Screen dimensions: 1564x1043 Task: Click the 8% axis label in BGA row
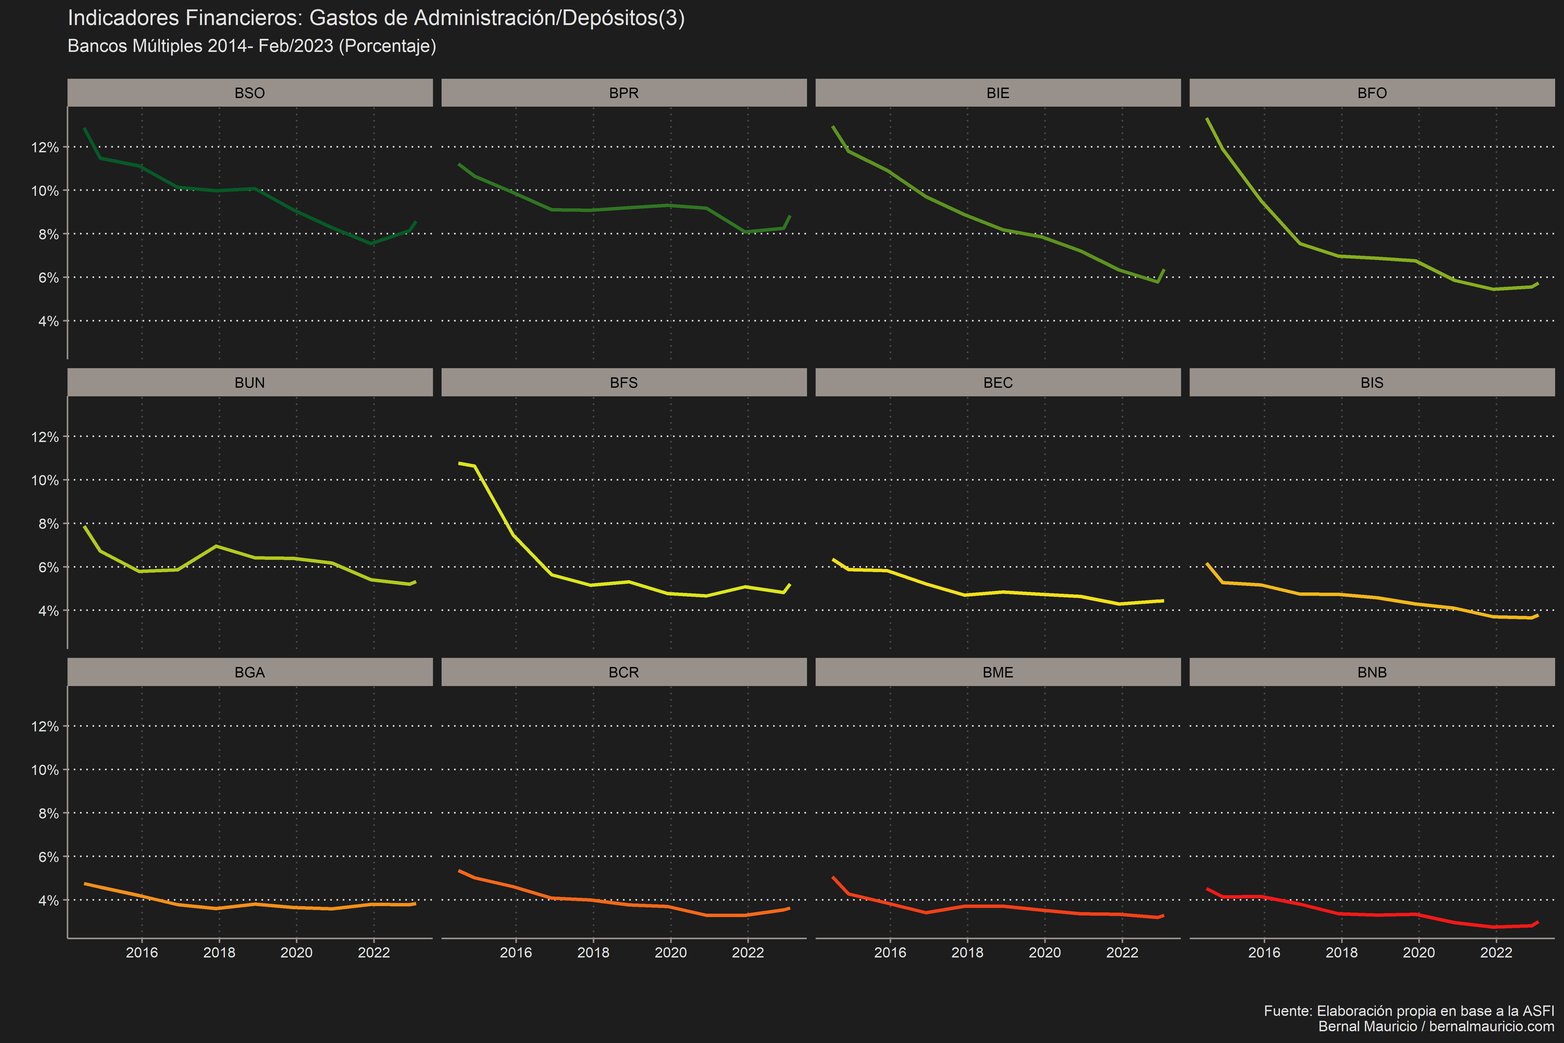pos(48,814)
